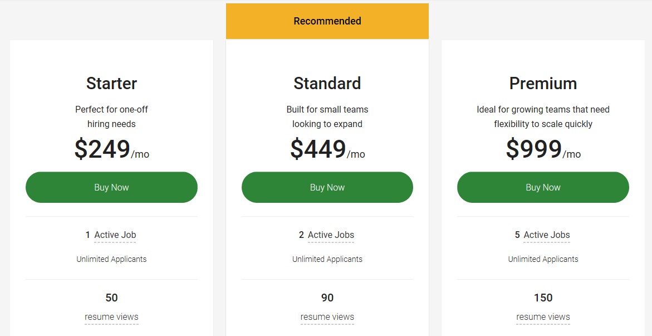Click Starter's Unlimited Applicants text
Image resolution: width=652 pixels, height=336 pixels.
pos(111,259)
